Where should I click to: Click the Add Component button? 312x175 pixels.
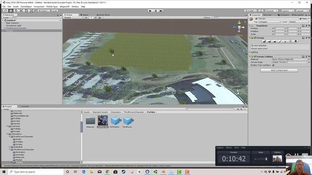click(279, 70)
